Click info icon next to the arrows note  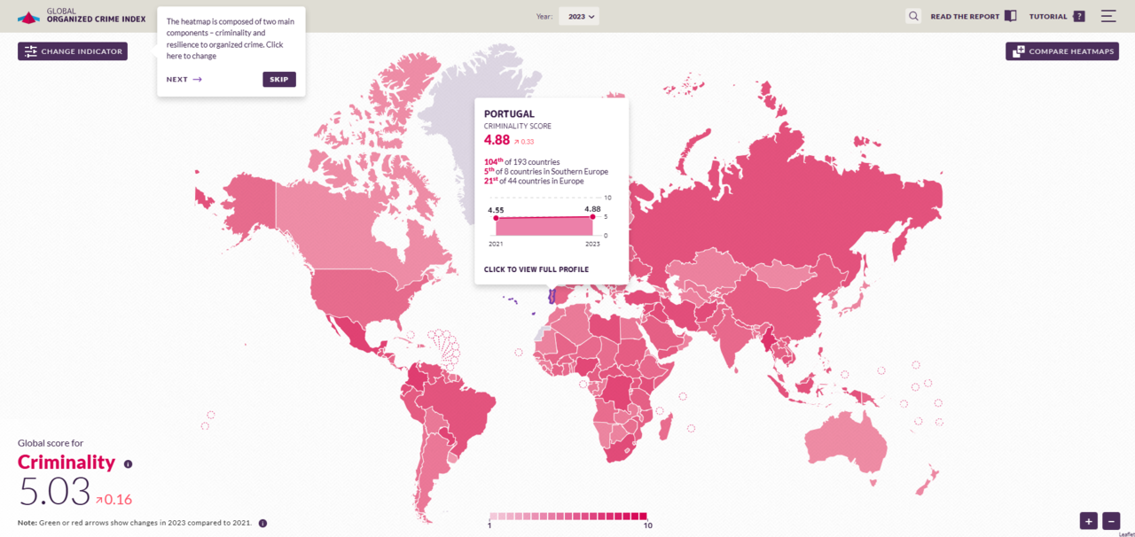point(262,523)
